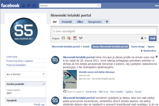The image size is (159, 106).
Task: Open the friend requests icon
Action: click(24, 5)
